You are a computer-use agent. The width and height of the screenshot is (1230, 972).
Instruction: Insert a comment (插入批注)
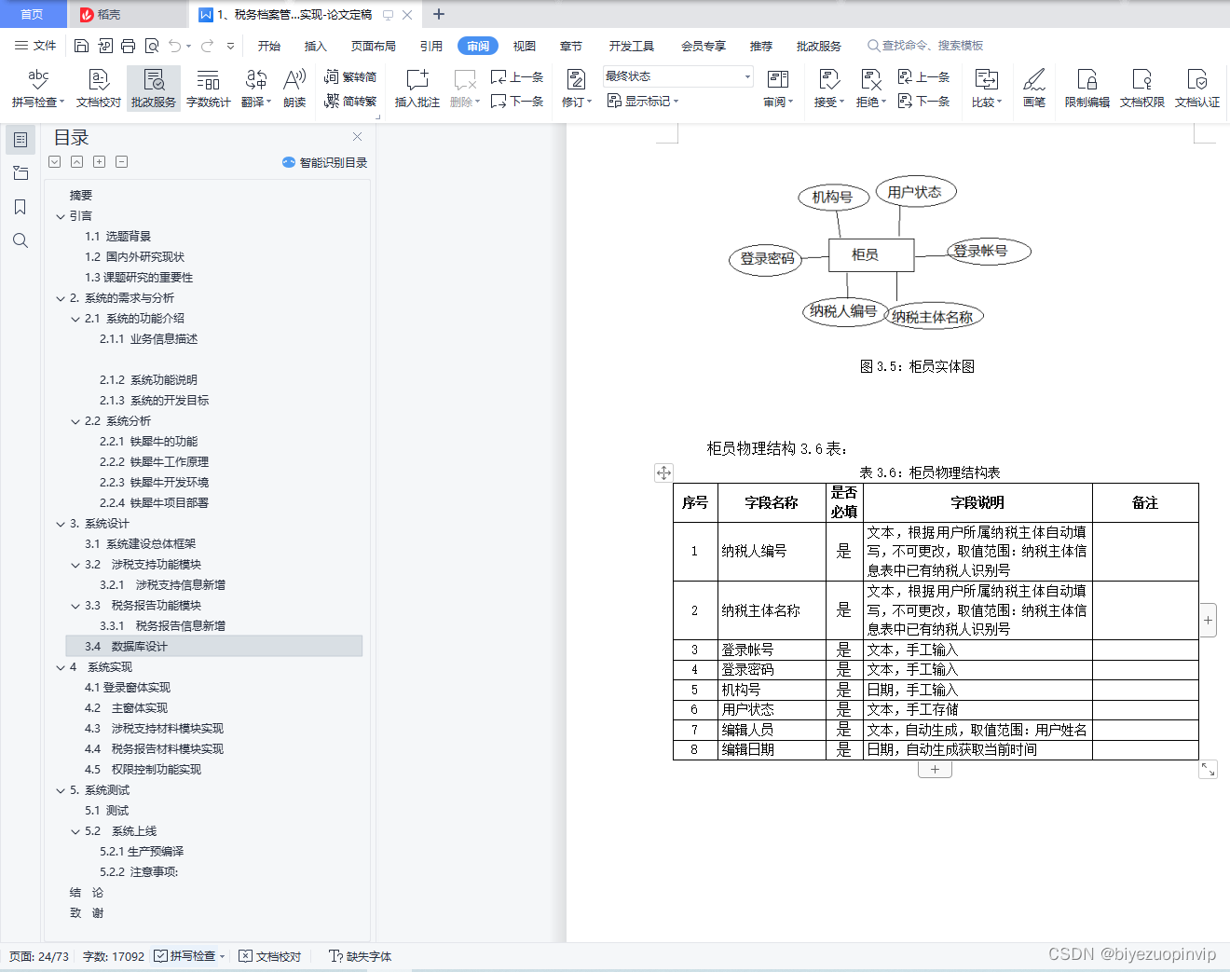point(417,89)
